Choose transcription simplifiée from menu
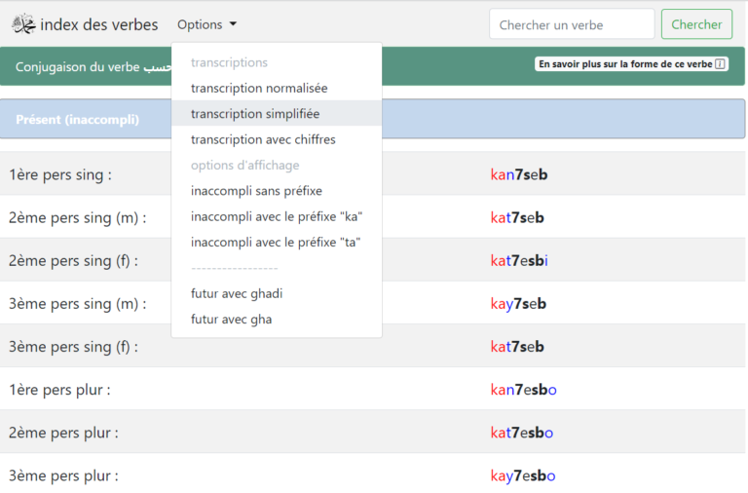 tap(255, 114)
